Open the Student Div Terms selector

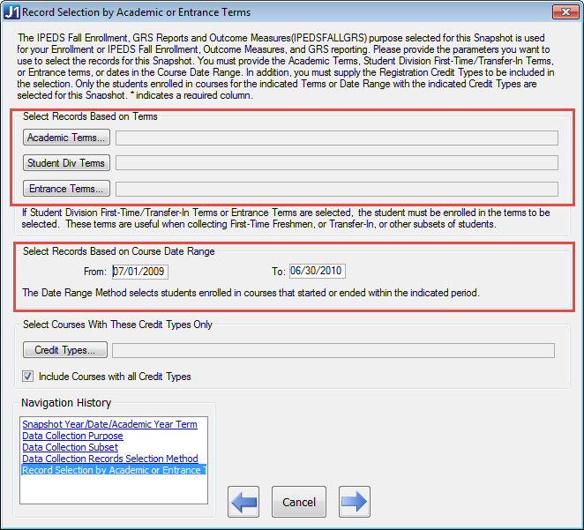[x=66, y=163]
